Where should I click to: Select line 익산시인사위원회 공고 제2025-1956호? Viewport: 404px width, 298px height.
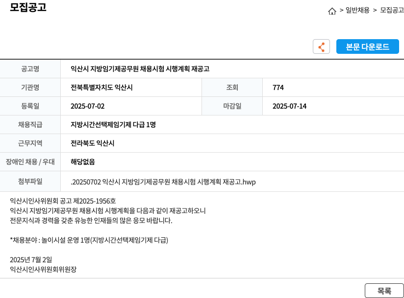click(x=63, y=201)
